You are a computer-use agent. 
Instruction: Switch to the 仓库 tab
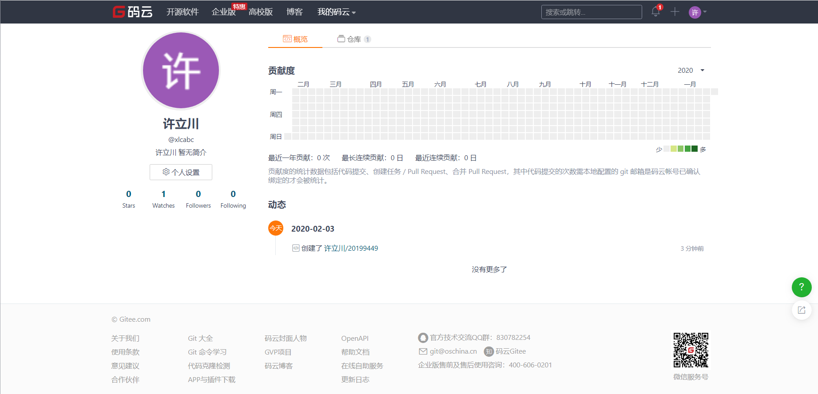point(354,39)
